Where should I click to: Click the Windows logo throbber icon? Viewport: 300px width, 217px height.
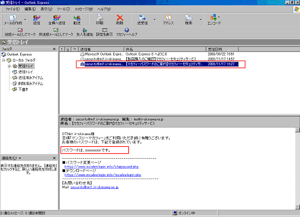(297, 9)
